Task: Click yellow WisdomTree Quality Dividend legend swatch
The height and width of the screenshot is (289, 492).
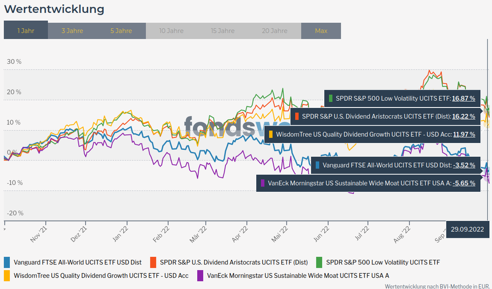Action: pyautogui.click(x=7, y=275)
